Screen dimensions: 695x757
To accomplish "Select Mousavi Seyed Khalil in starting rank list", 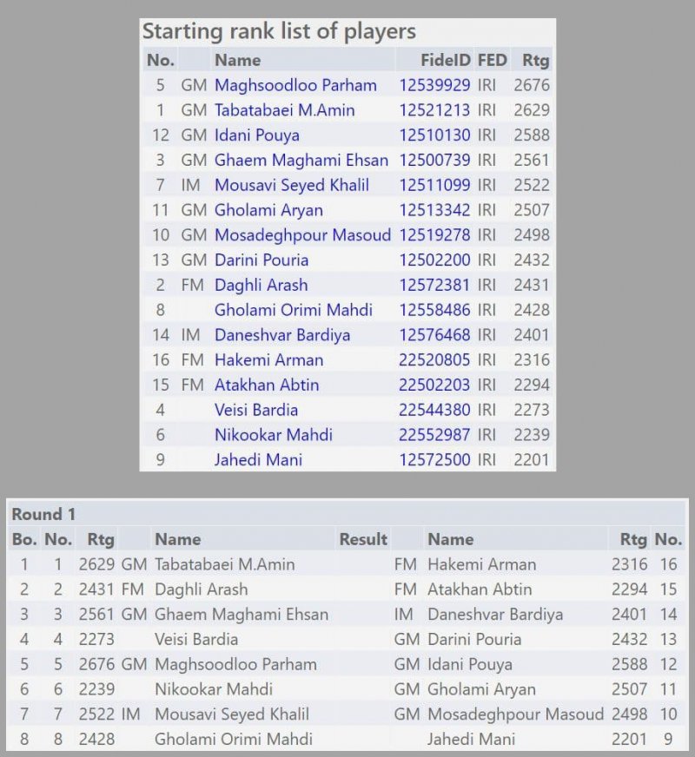I will point(291,185).
